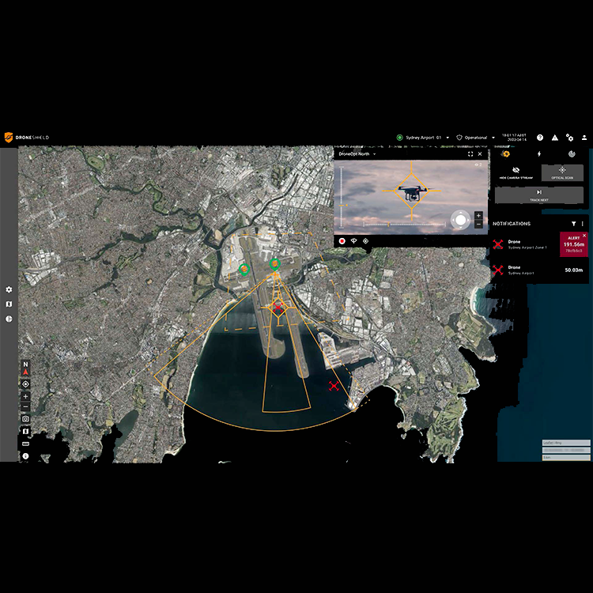593x593 pixels.
Task: Switch to the lightning bolt panel tab
Action: tap(539, 154)
